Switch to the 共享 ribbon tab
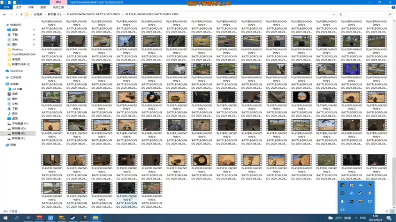Viewport: 396px width, 222px height. tap(31, 7)
